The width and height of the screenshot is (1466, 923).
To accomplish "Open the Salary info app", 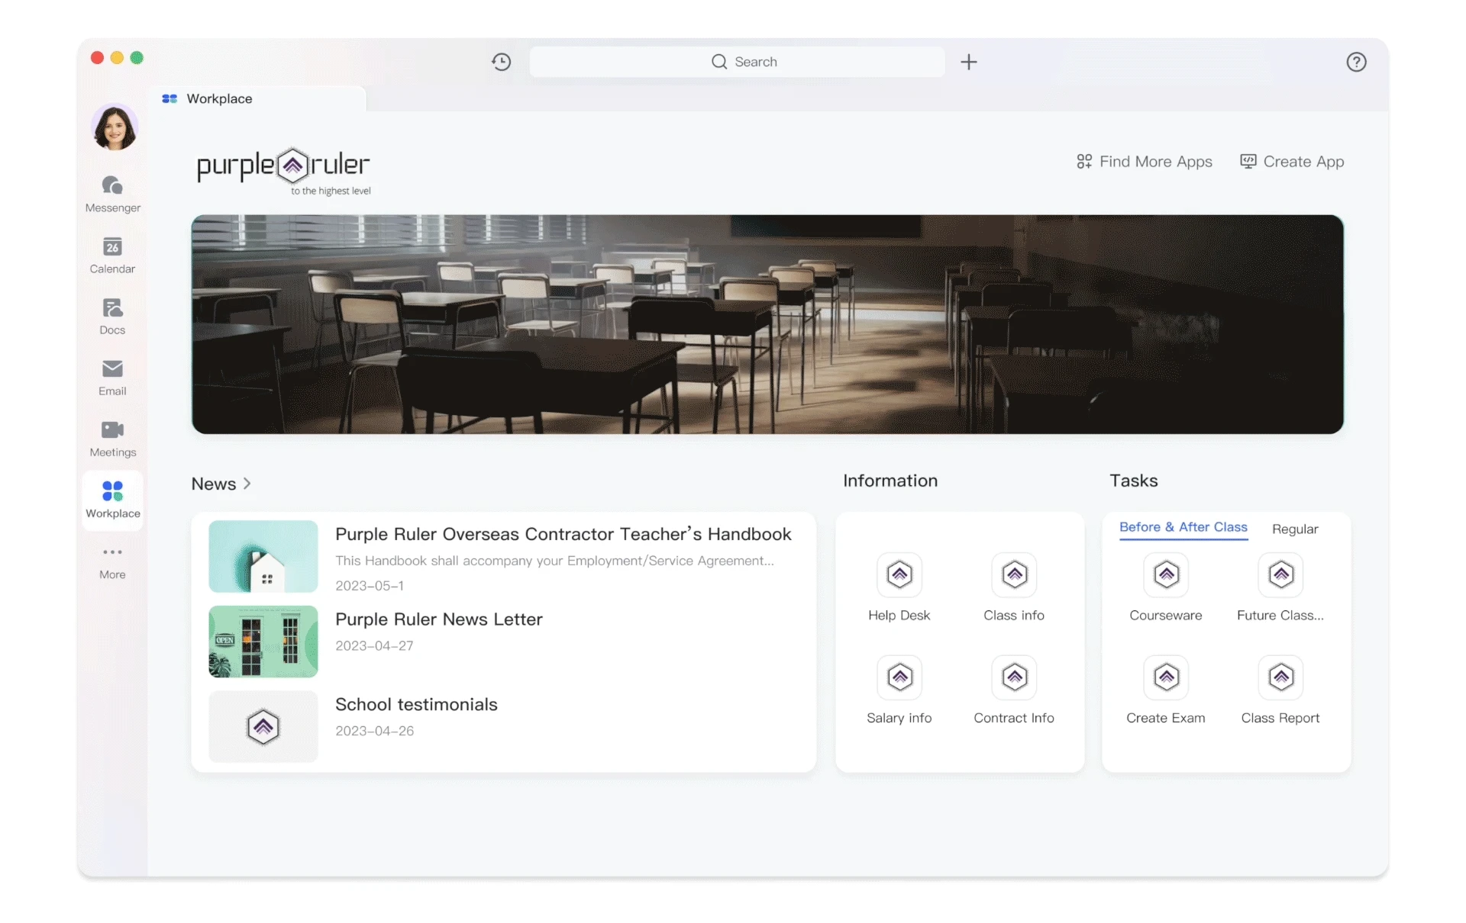I will 899,690.
